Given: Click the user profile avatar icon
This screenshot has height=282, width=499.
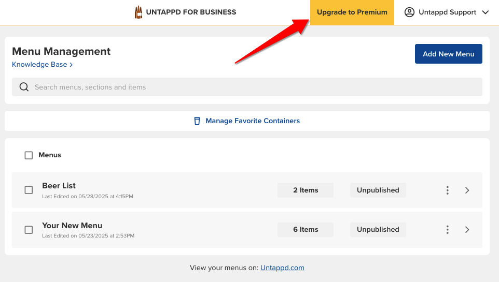Looking at the screenshot, I should (x=409, y=12).
